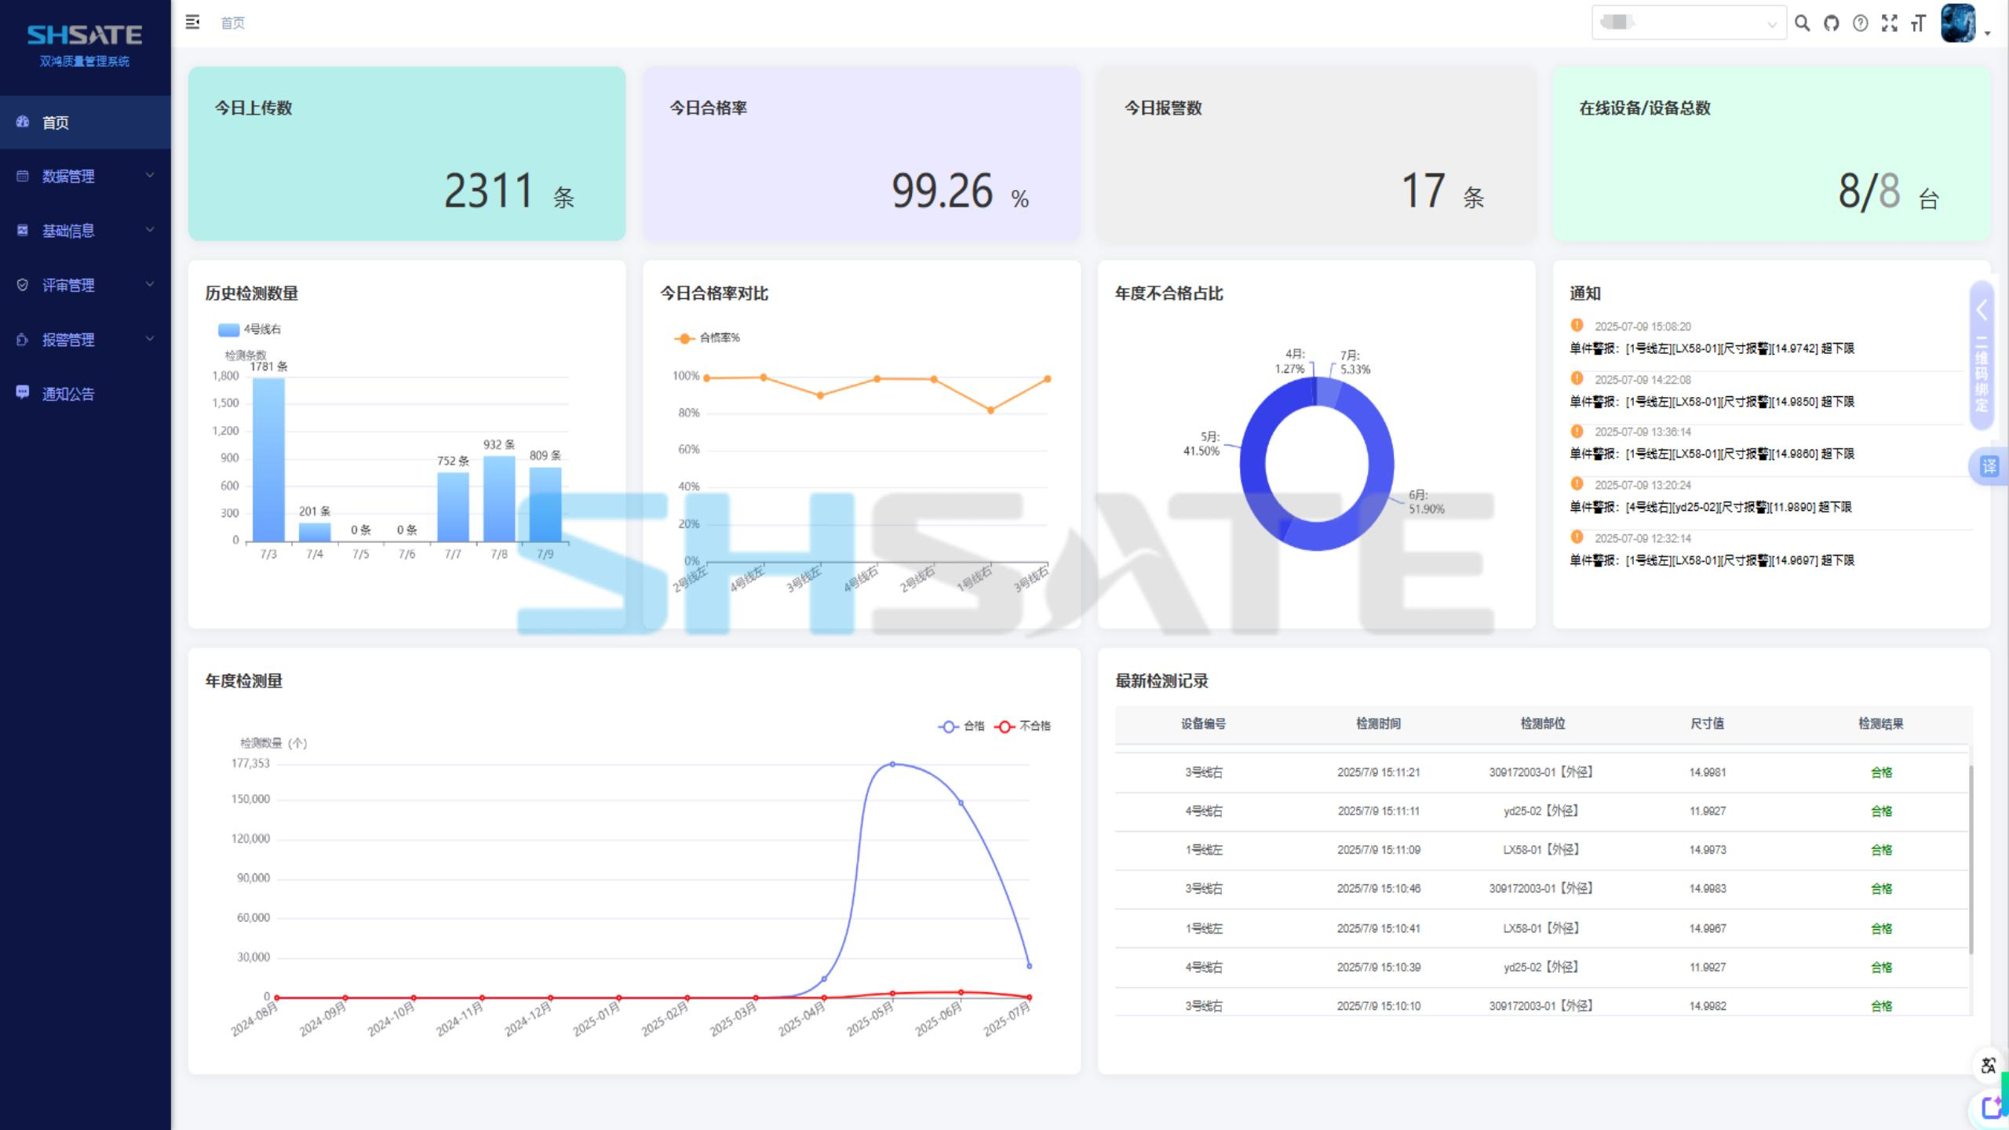The image size is (2009, 1130).
Task: Toggle fullscreen with the expand icon
Action: [1889, 24]
